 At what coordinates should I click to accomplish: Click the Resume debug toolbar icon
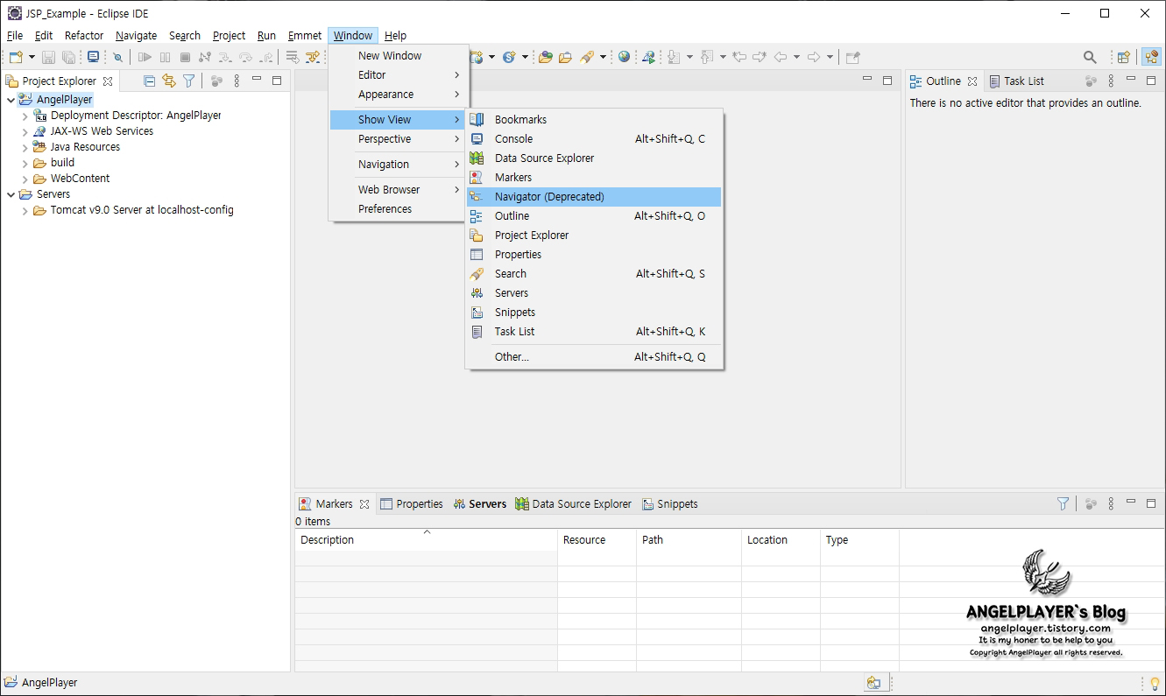(x=145, y=57)
